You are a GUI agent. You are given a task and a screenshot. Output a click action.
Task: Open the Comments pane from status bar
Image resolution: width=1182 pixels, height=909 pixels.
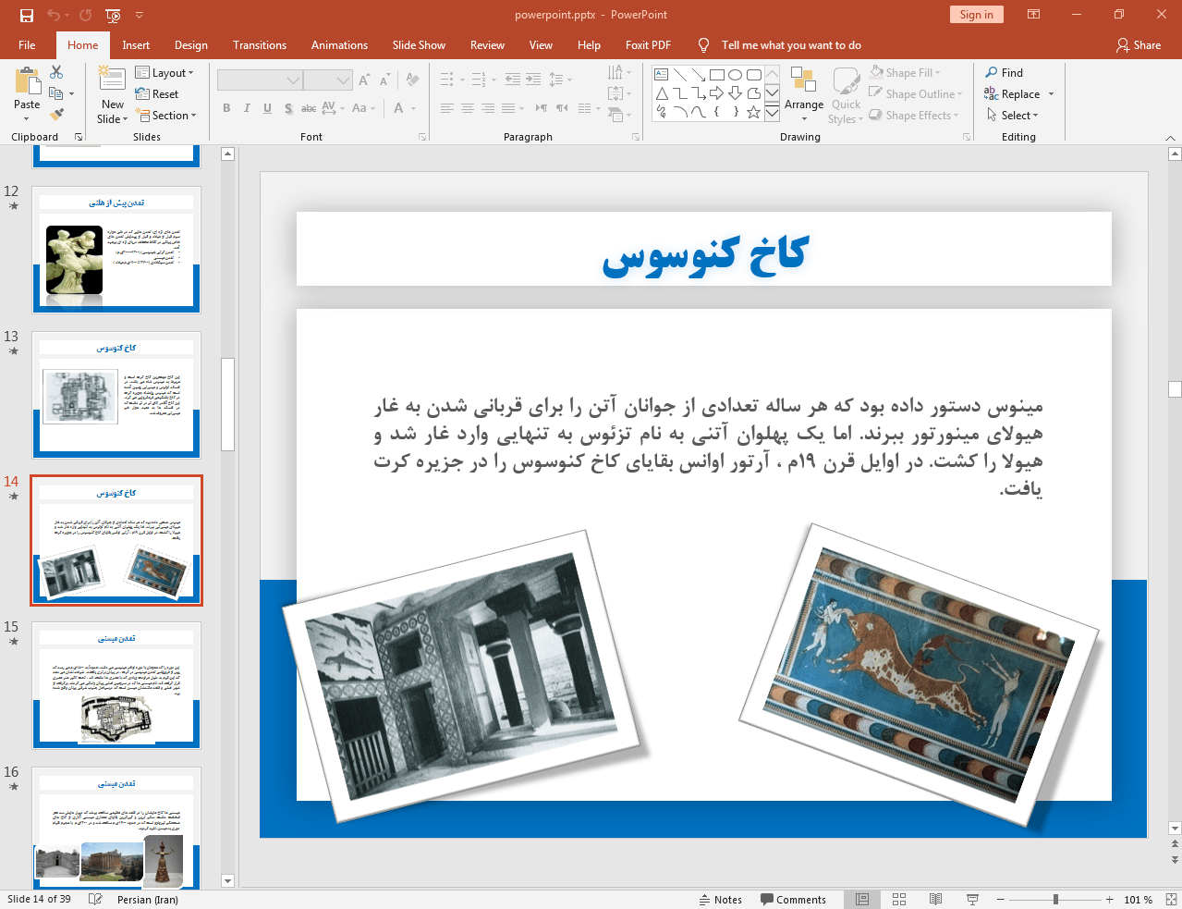pos(794,900)
